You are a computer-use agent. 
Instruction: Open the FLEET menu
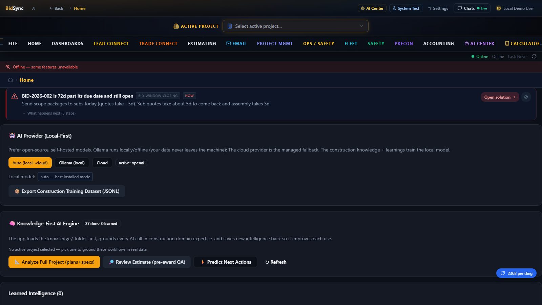click(351, 43)
